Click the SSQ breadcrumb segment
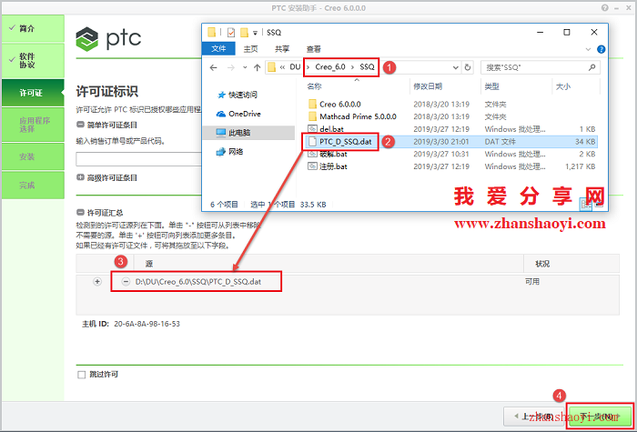 point(367,67)
